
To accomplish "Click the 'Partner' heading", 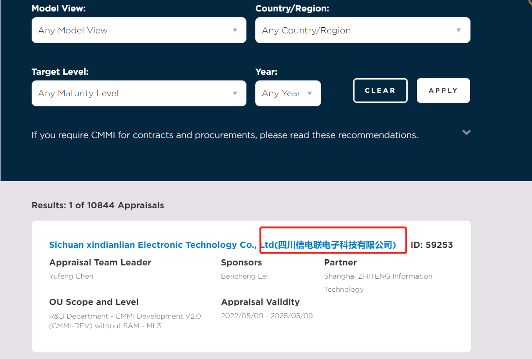I will (x=340, y=262).
